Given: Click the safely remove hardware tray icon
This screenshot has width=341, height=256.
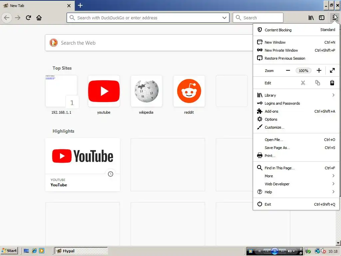Looking at the screenshot, I should tap(308, 251).
